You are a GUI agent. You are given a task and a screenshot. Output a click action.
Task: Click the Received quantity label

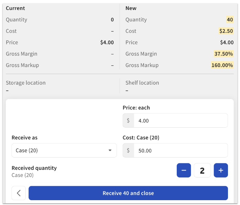tap(34, 168)
